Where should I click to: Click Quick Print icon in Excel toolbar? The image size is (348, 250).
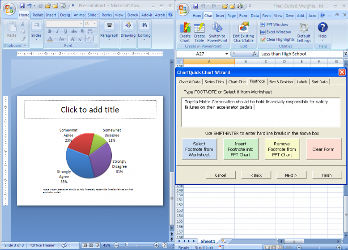click(240, 6)
